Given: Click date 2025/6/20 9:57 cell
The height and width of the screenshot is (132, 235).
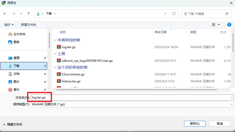Looking at the screenshot, I should (165, 61).
